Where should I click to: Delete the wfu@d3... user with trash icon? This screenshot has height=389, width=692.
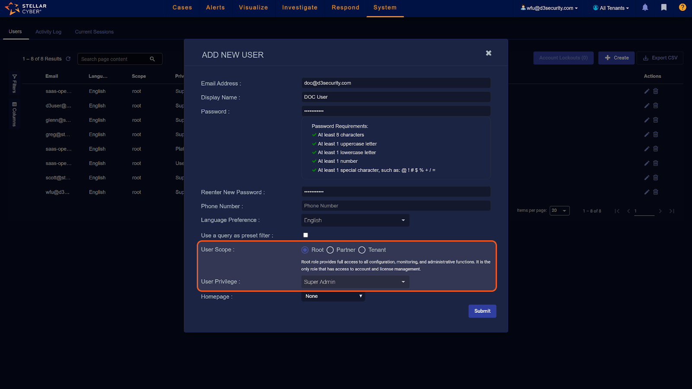coord(656,192)
